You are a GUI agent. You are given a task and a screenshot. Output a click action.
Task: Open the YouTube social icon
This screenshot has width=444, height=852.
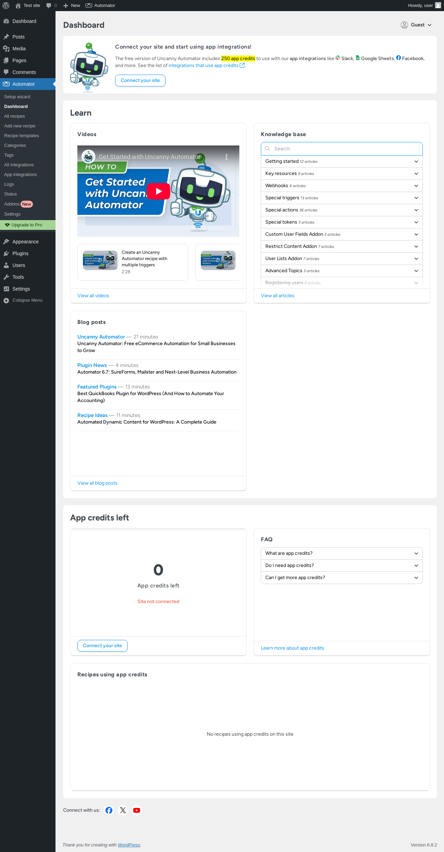pos(137,810)
